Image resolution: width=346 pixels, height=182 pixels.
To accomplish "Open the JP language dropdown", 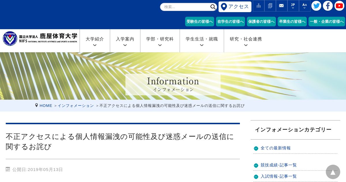I will (x=293, y=6).
